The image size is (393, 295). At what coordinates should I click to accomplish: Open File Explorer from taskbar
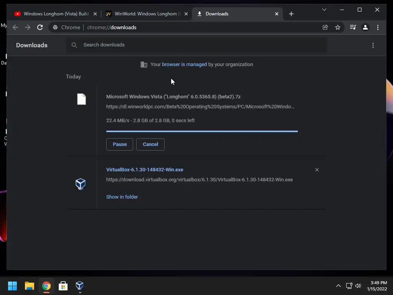click(29, 286)
